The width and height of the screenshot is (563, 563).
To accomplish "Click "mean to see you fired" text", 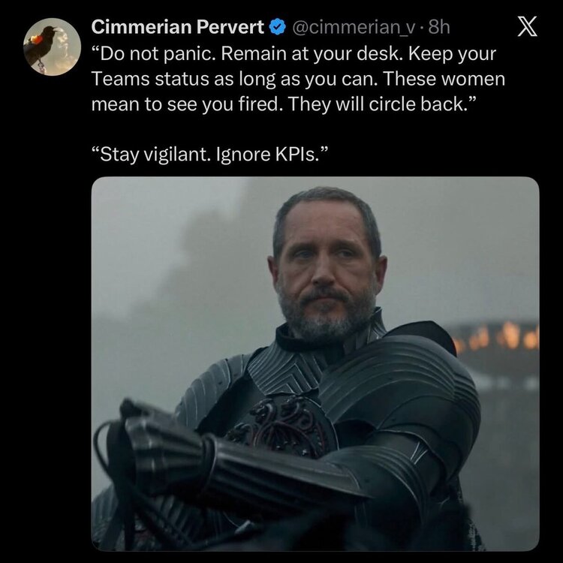I will click(187, 104).
